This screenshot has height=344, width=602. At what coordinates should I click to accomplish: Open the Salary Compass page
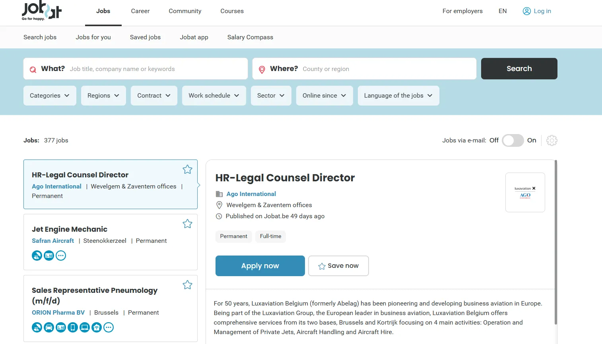250,37
